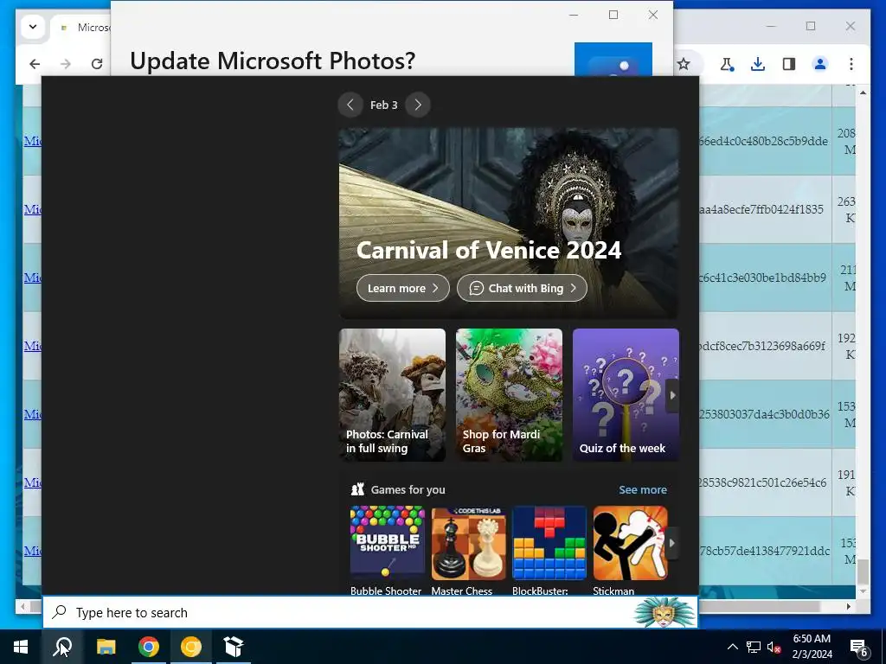Click See more games link
886x664 pixels.
coord(643,489)
